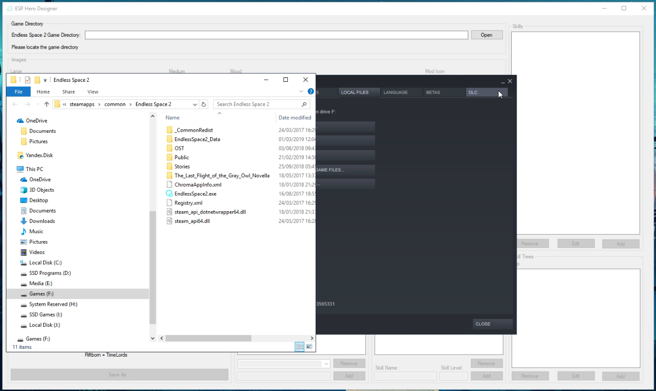Viewport: 656px width, 391px height.
Task: Click the steamapps breadcrumb in address bar
Action: click(83, 104)
